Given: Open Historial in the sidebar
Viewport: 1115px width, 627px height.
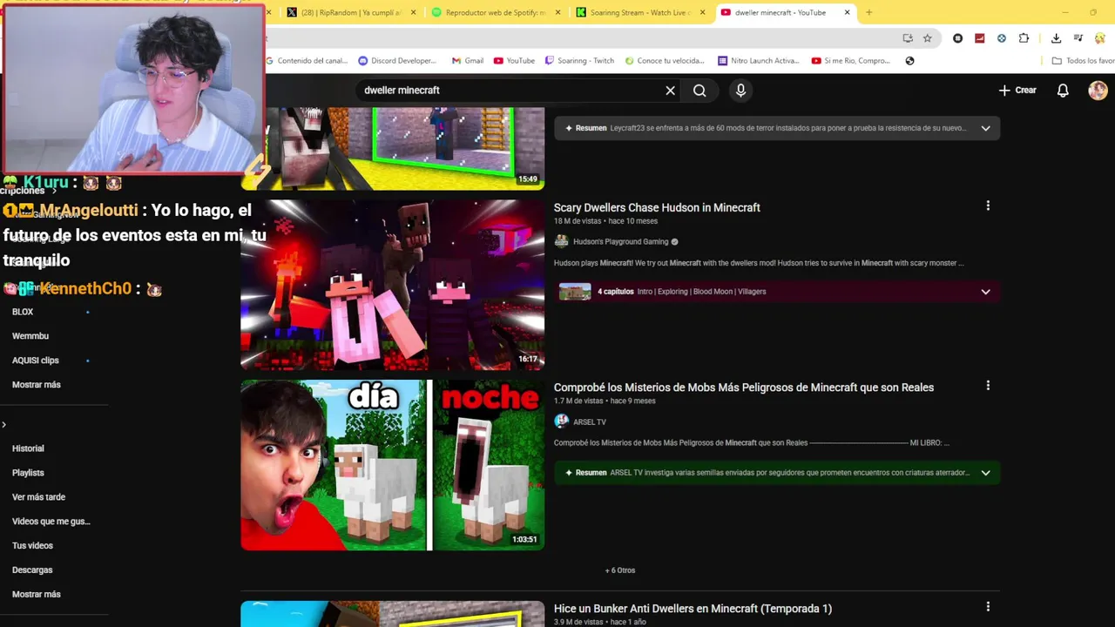Looking at the screenshot, I should [28, 448].
